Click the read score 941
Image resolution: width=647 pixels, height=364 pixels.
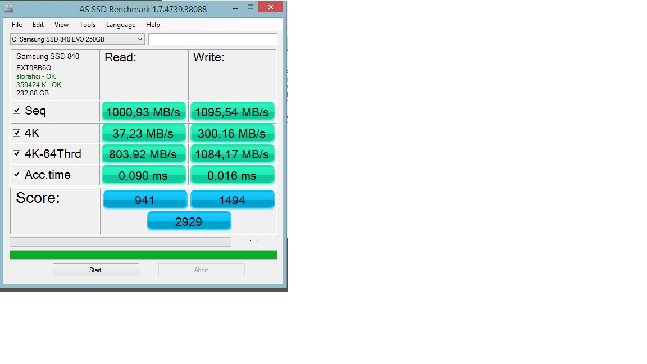(145, 200)
